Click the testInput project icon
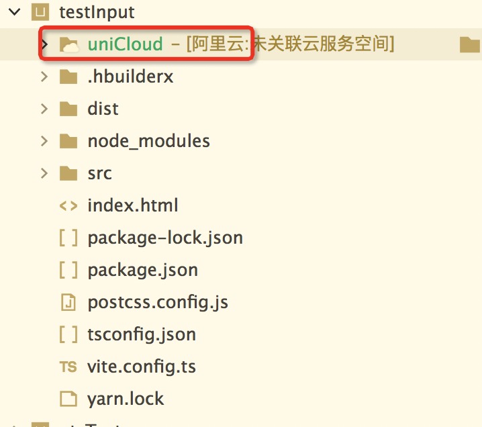The image size is (482, 427). click(x=41, y=11)
